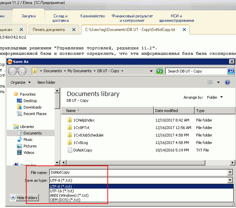Open НСИ и администрирование section

tap(177, 18)
